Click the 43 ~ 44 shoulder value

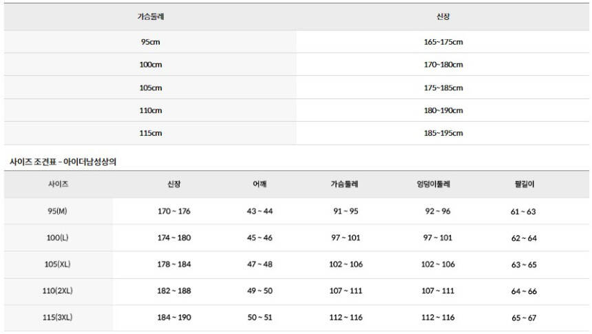pos(260,211)
